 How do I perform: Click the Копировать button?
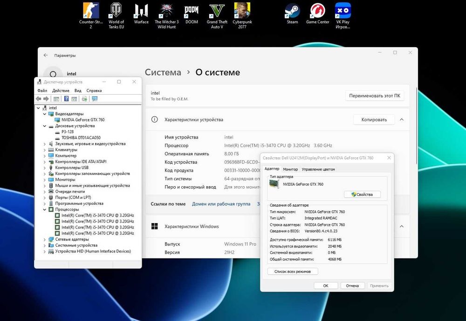coord(374,119)
